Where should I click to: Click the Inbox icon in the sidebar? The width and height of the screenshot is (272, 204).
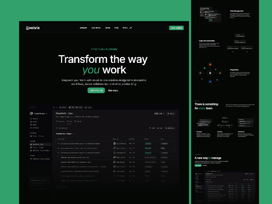click(31, 125)
